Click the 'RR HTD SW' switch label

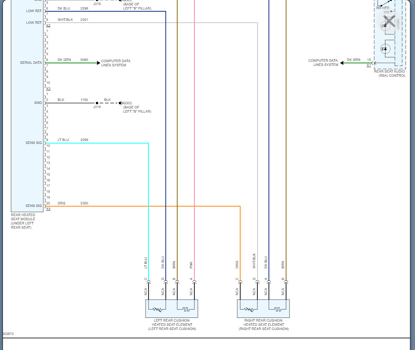(383, 10)
